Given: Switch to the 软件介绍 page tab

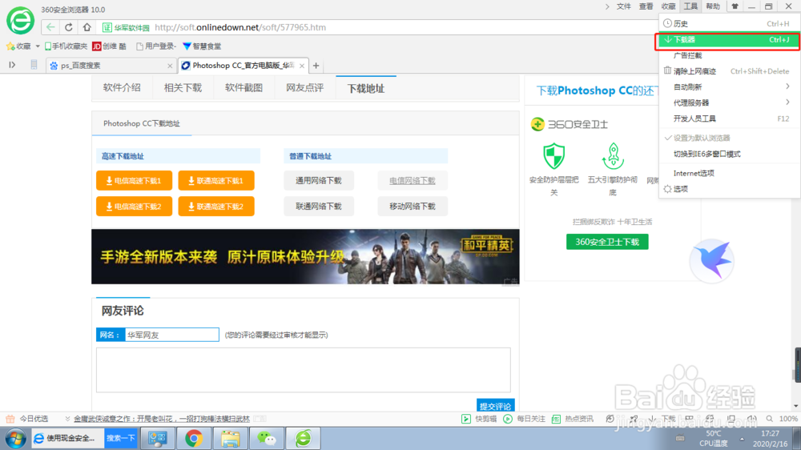Looking at the screenshot, I should [122, 88].
